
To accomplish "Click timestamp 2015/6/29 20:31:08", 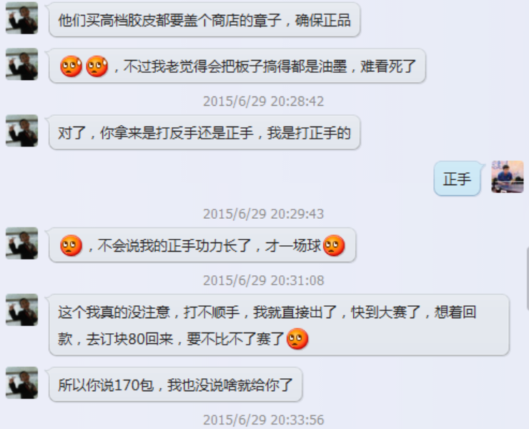I will 264,280.
